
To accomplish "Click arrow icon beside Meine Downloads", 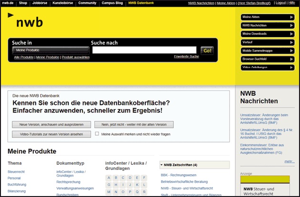I will click(x=291, y=34).
